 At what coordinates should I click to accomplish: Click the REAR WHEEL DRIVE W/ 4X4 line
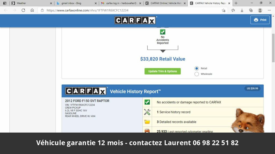tap(80, 116)
